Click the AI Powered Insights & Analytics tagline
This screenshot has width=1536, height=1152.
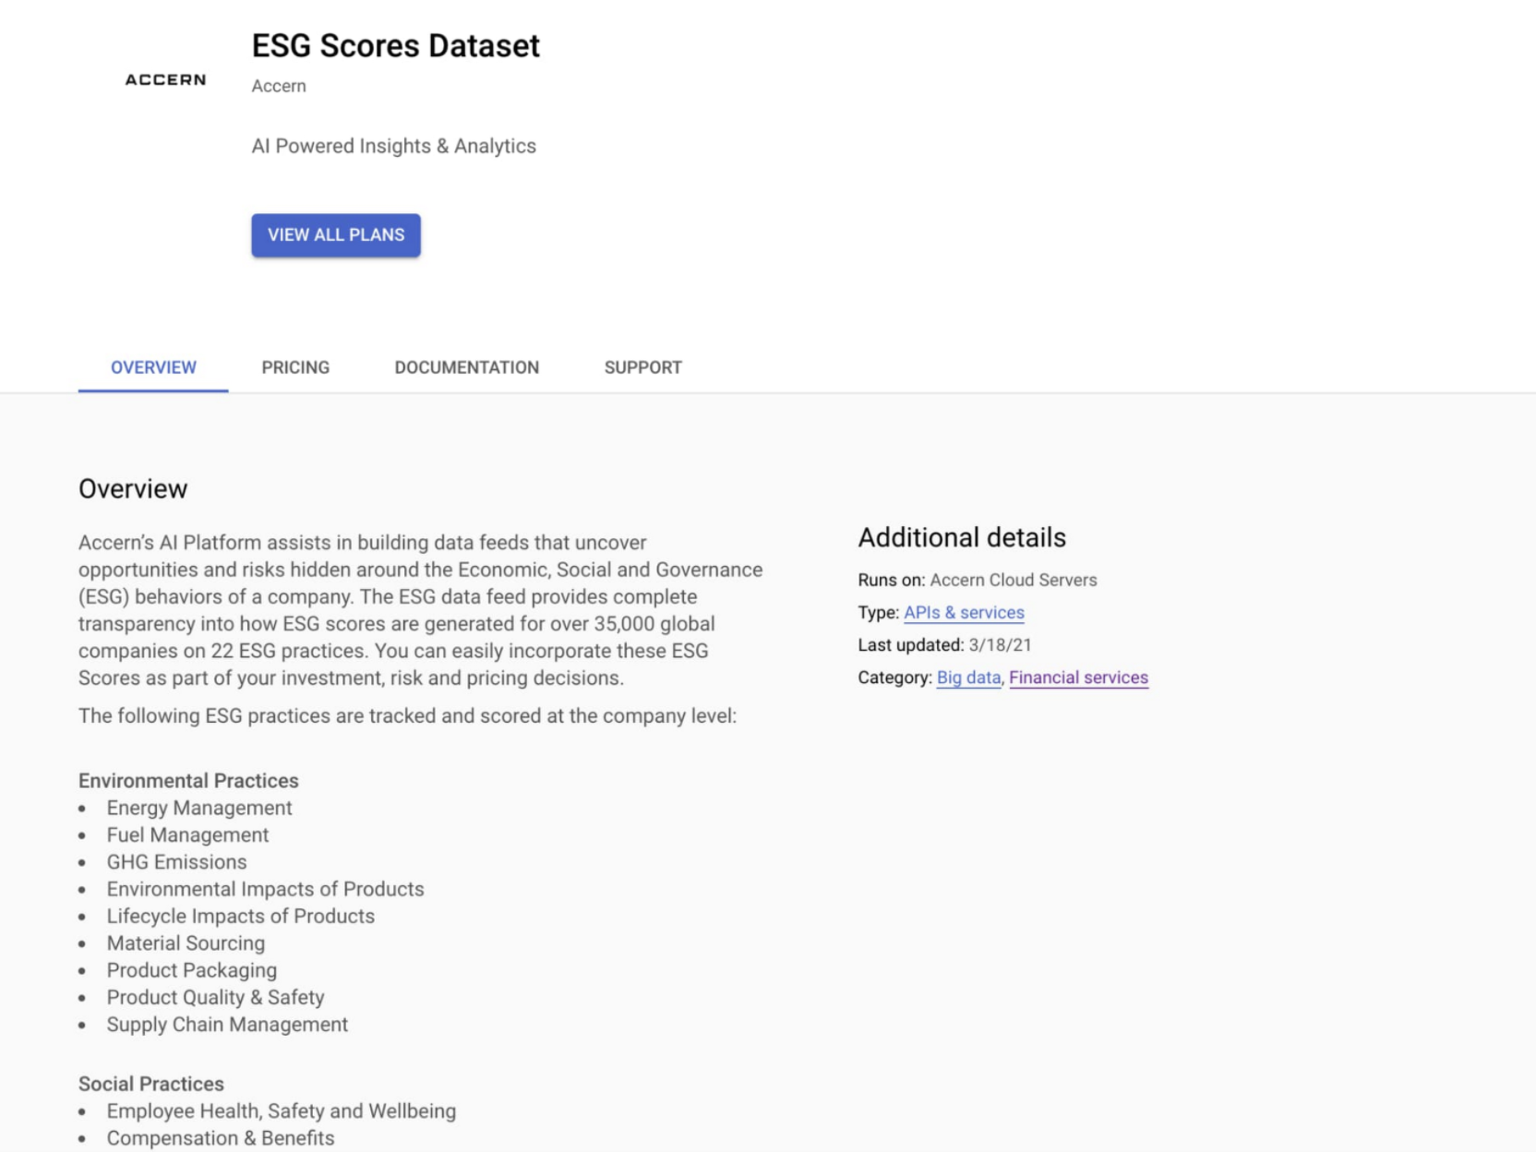pos(393,146)
